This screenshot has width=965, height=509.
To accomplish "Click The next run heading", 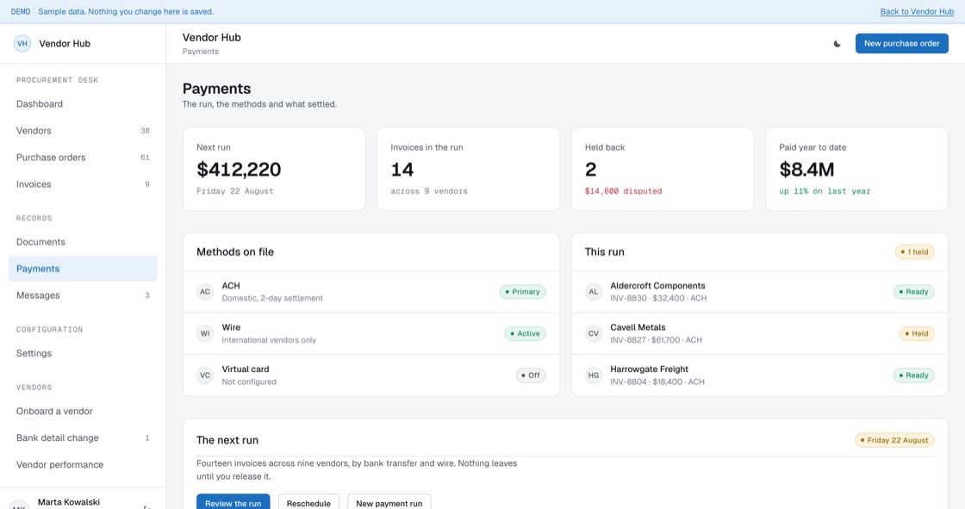I will pyautogui.click(x=227, y=440).
